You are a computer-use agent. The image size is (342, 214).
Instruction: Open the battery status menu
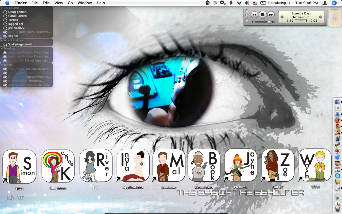[275, 3]
